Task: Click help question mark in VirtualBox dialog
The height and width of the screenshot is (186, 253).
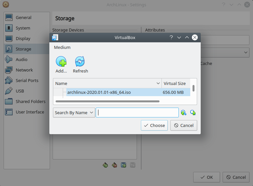Action: pos(171,37)
